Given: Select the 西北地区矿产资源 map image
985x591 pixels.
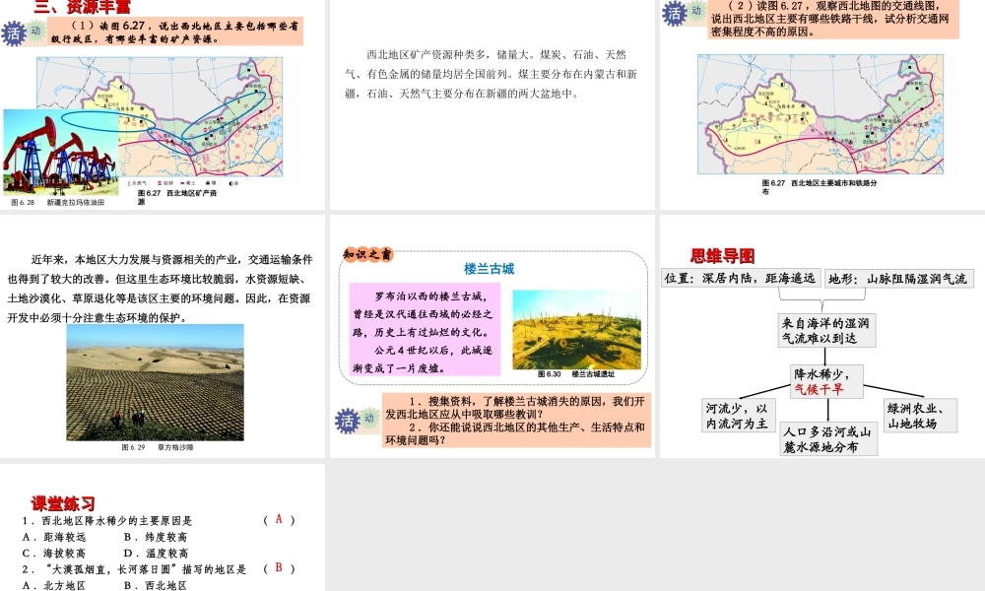Looking at the screenshot, I should (x=160, y=117).
